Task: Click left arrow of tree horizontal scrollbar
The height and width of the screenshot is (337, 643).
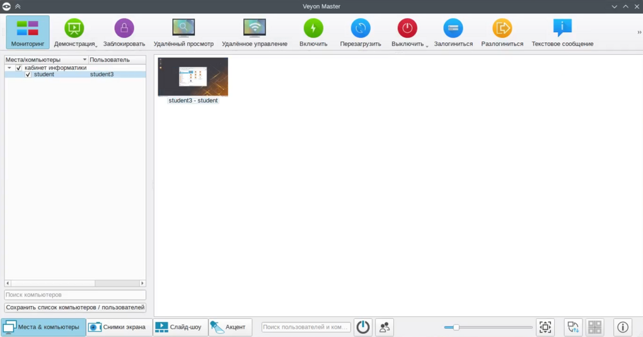Action: tap(8, 283)
